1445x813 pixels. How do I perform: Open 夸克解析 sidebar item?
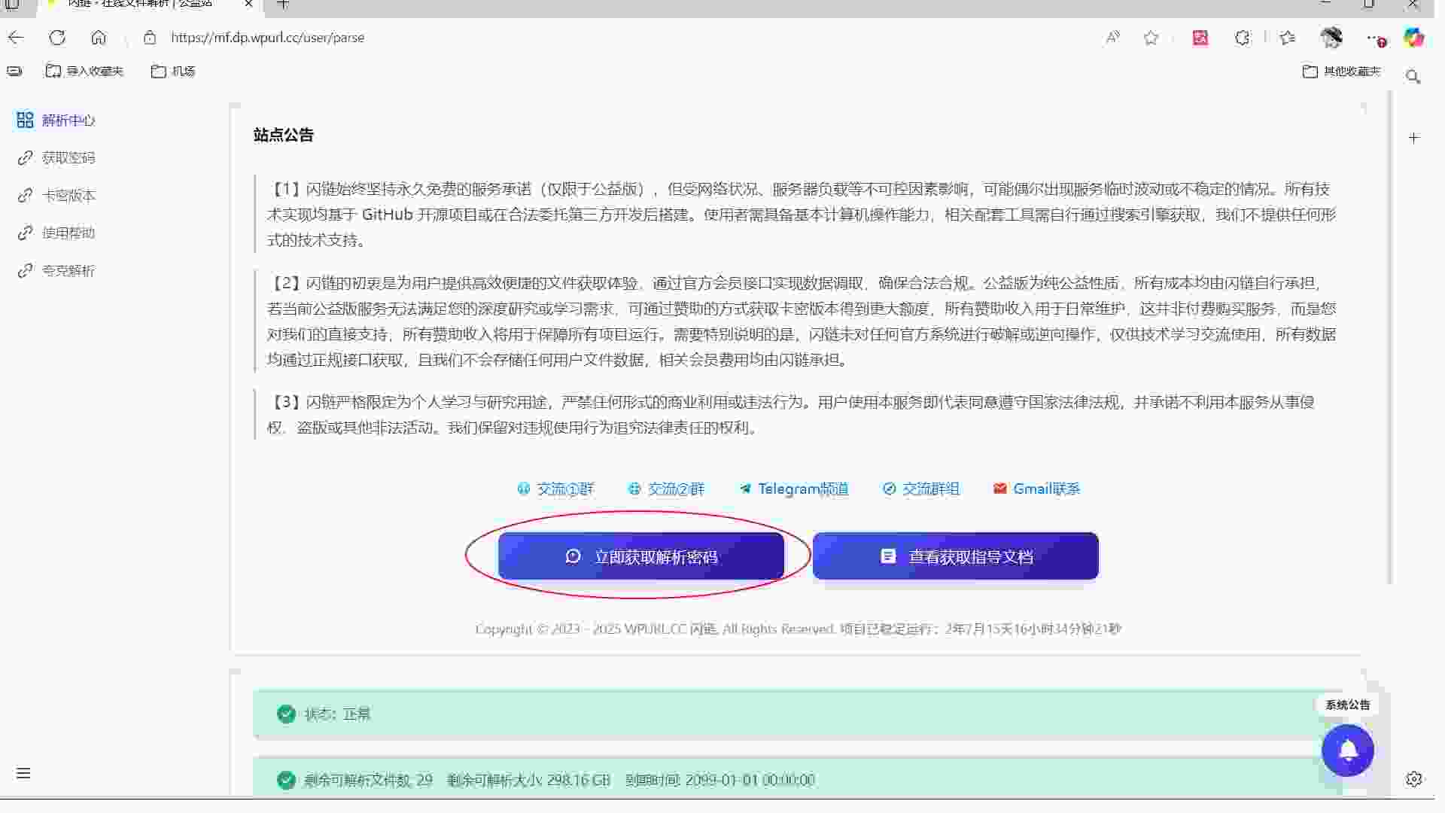68,271
